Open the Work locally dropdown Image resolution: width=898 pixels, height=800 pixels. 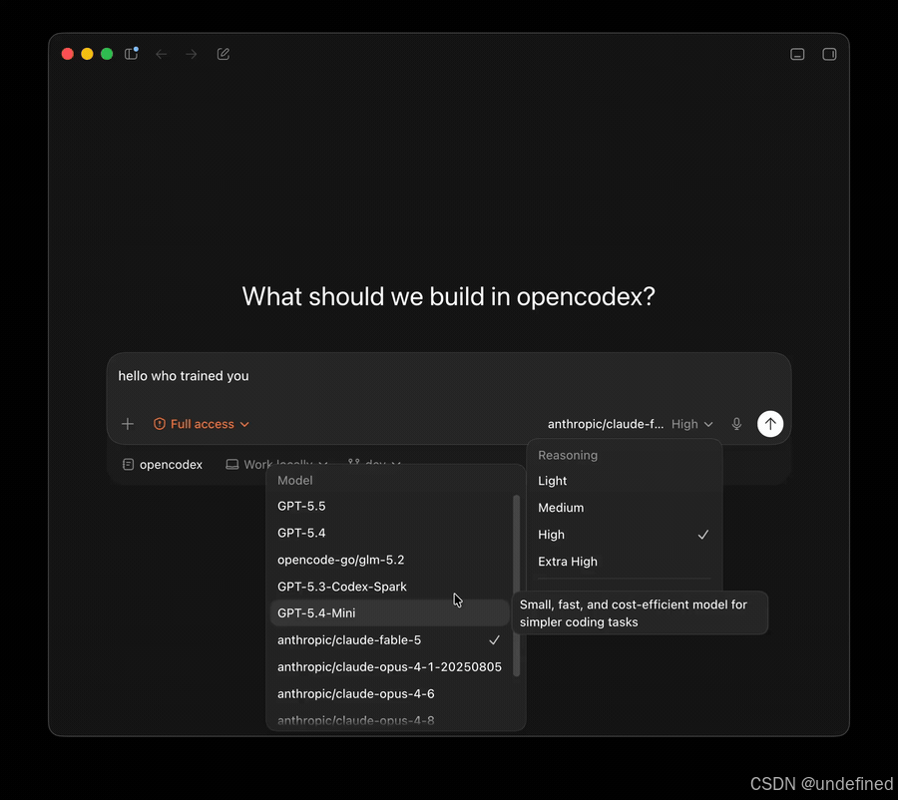(x=276, y=465)
